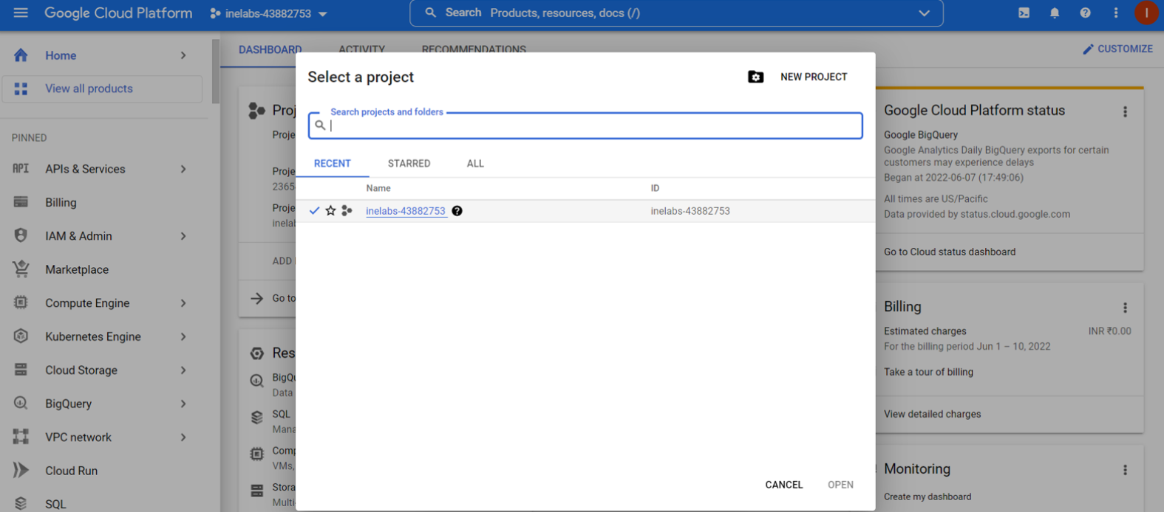This screenshot has width=1164, height=512.
Task: Click the VPC network icon
Action: pyautogui.click(x=21, y=437)
